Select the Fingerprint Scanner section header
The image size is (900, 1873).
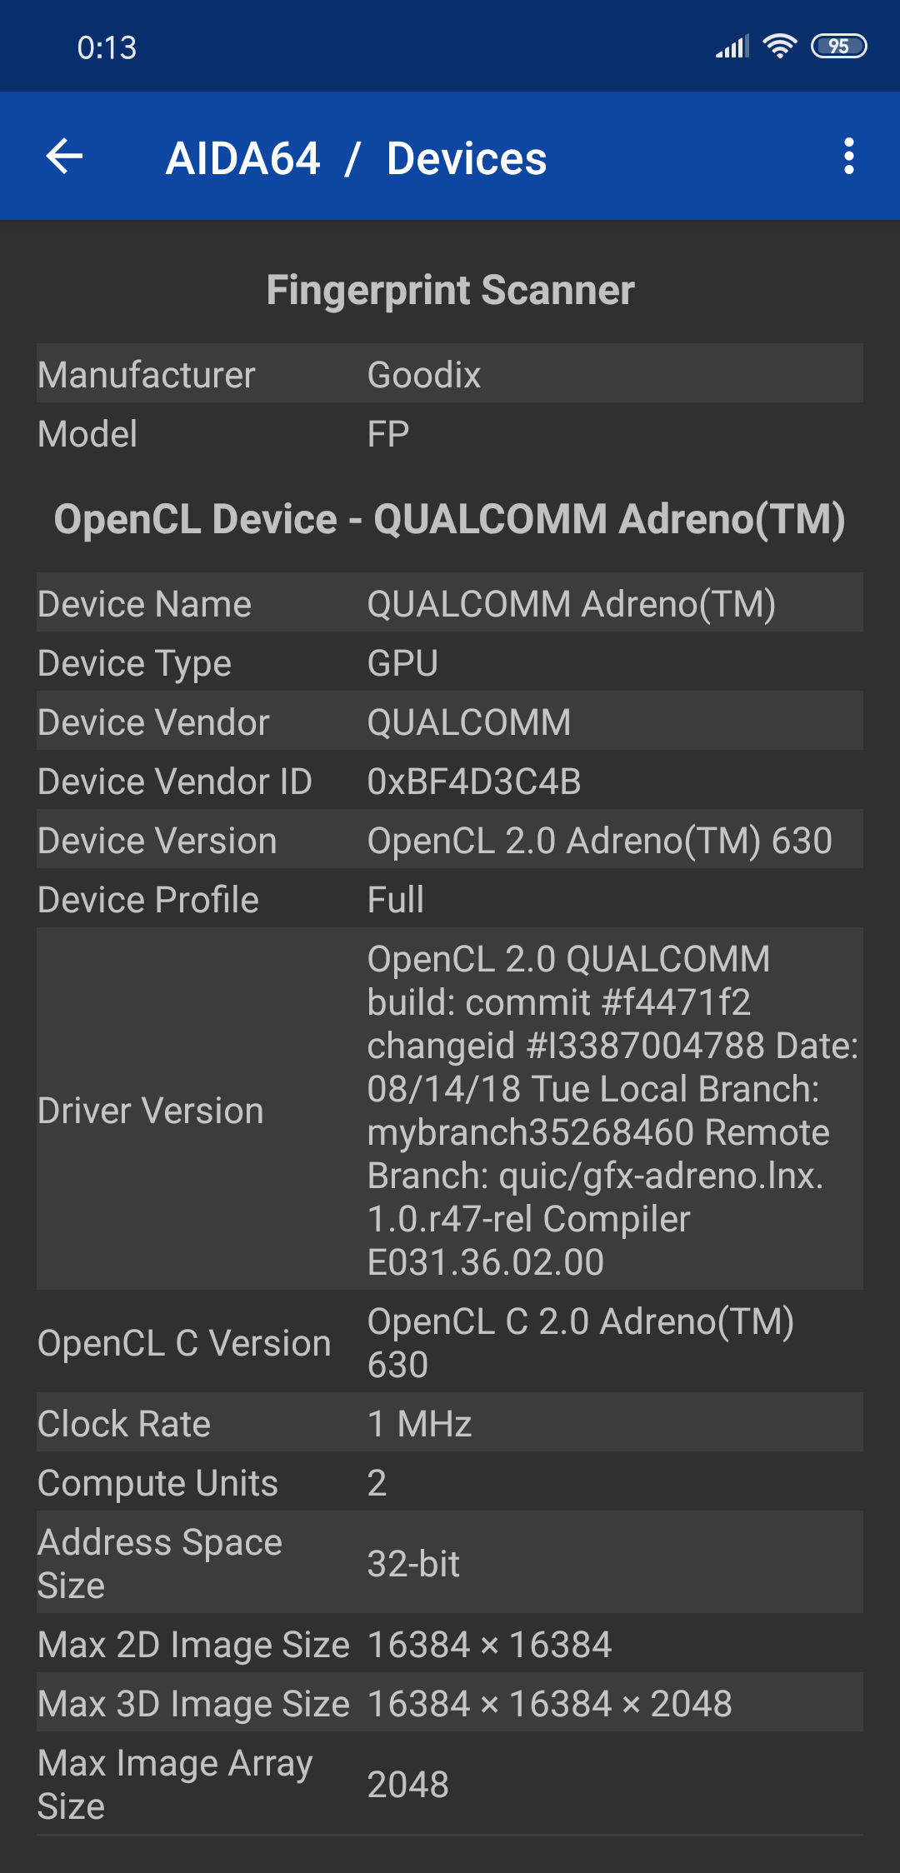coord(450,290)
